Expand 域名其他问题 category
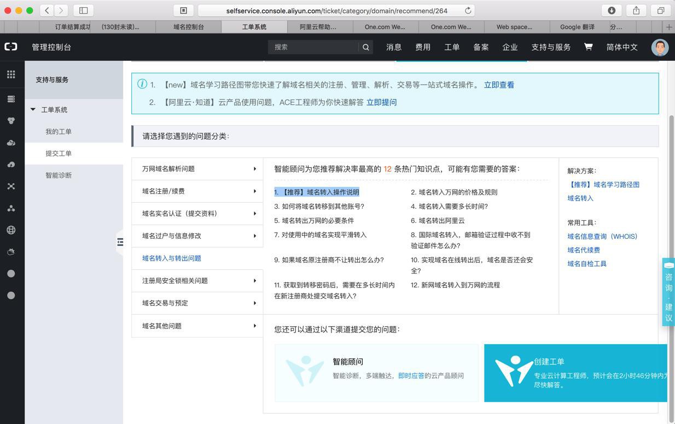This screenshot has height=424, width=675. coord(197,326)
